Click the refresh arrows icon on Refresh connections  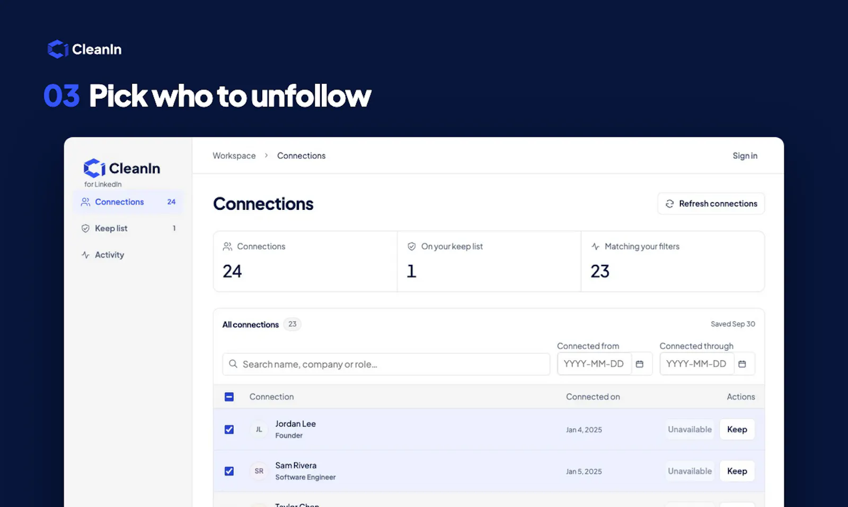(x=669, y=204)
